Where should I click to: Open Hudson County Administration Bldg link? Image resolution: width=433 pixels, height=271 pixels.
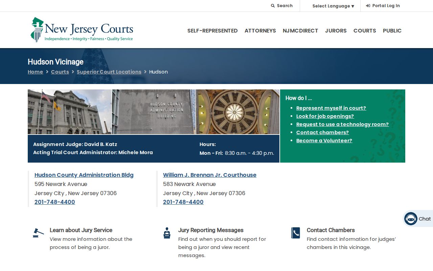tap(84, 175)
